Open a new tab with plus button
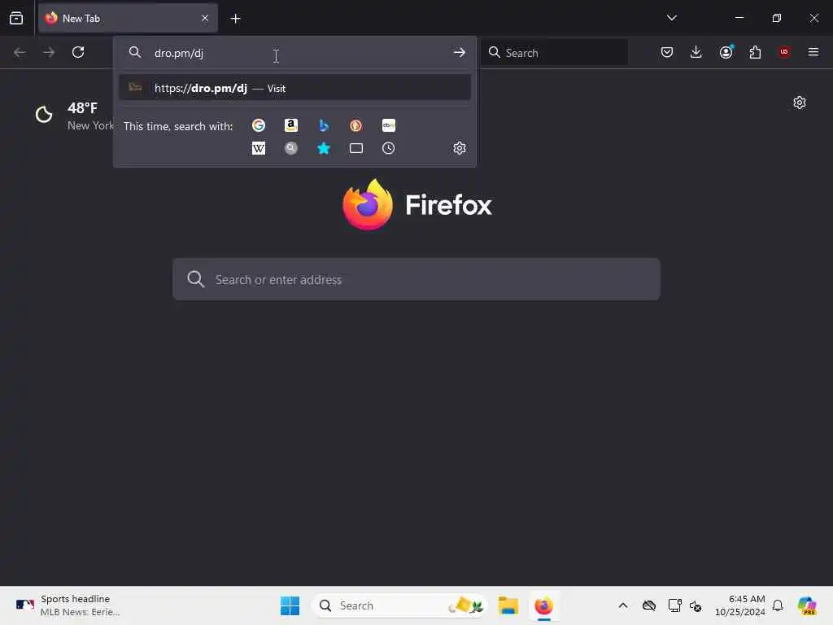Image resolution: width=833 pixels, height=625 pixels. click(x=235, y=19)
